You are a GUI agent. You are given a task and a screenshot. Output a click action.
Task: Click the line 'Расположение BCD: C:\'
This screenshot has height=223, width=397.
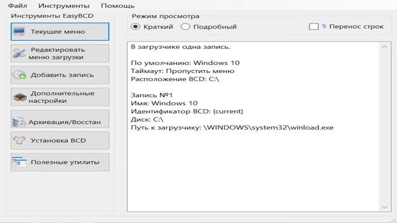click(175, 79)
